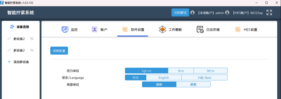This screenshot has width=281, height=99.
Task: Click the 监控 monitor icon
Action: (x=65, y=29)
